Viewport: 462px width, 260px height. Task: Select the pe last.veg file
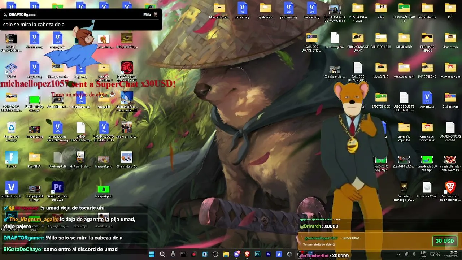(242, 10)
